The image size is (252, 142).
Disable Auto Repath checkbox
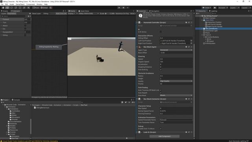point(161,93)
